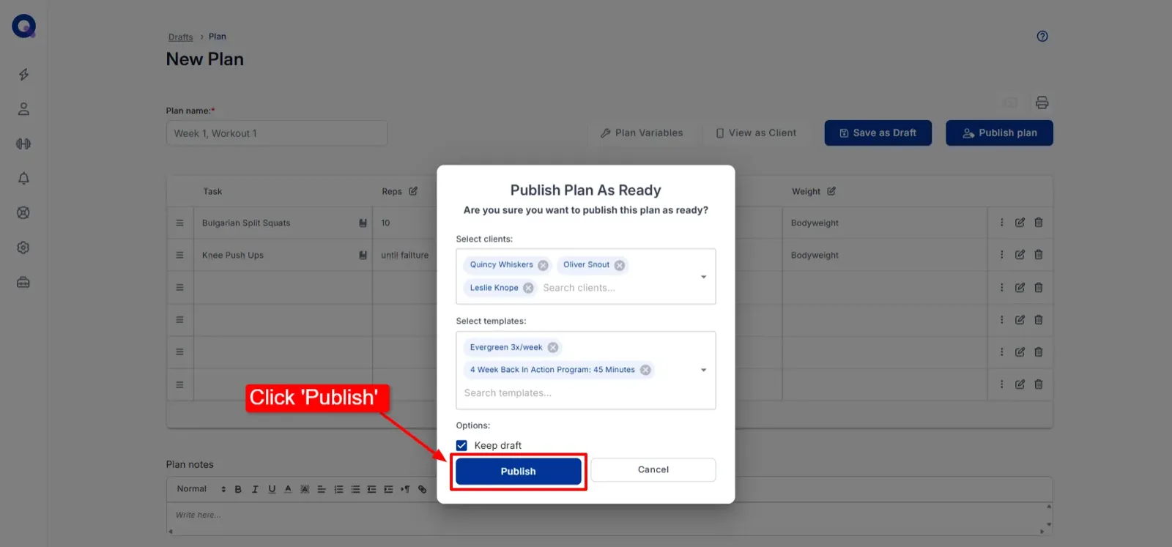
Task: Open the toolbox sidebar icon
Action: point(23,282)
